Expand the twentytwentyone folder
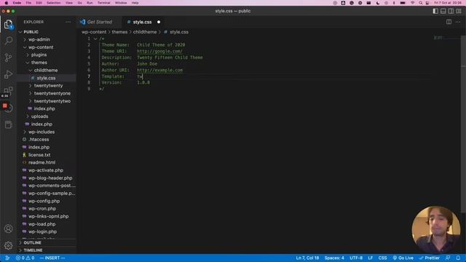The width and height of the screenshot is (466, 262). 52,94
